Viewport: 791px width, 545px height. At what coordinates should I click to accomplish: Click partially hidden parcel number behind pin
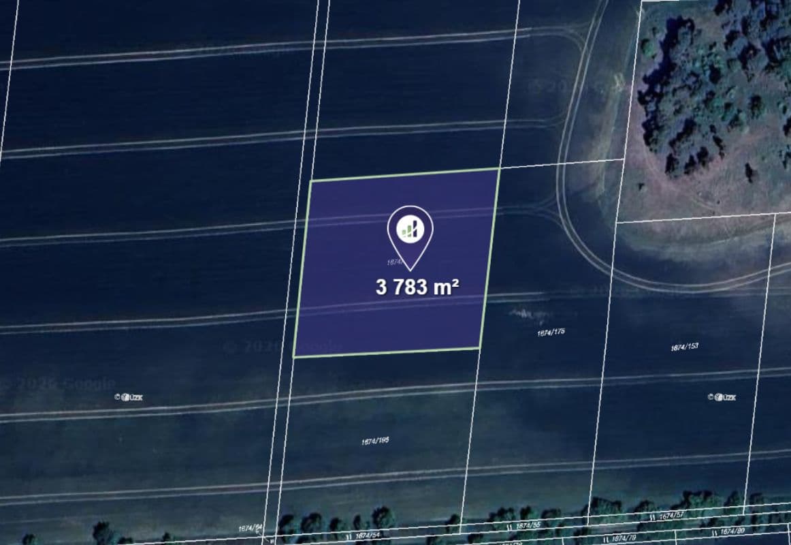395,262
